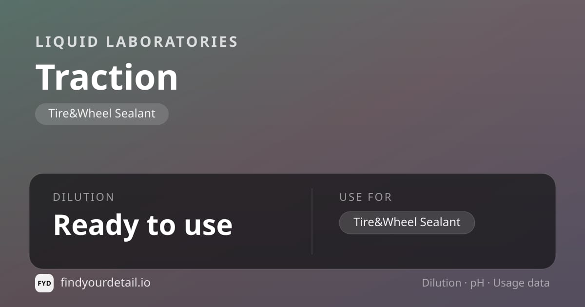Select Tire&Wheel Sealant tag below Traction title
585x307 pixels.
tap(102, 114)
